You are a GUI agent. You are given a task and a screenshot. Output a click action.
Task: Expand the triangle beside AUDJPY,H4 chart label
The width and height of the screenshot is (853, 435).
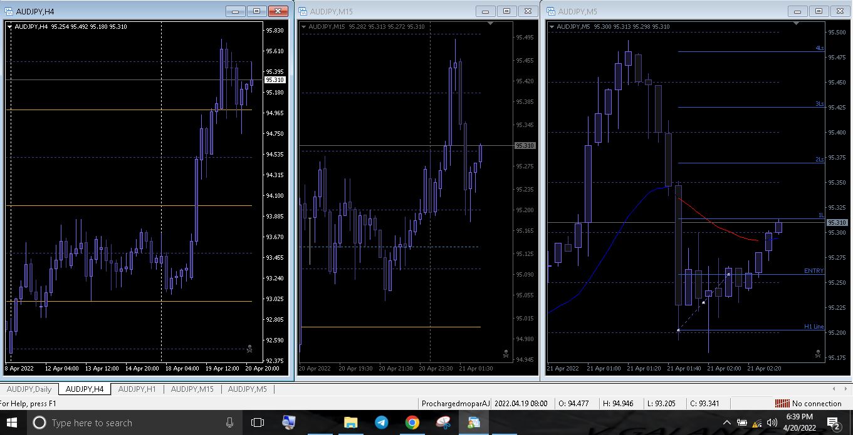9,27
